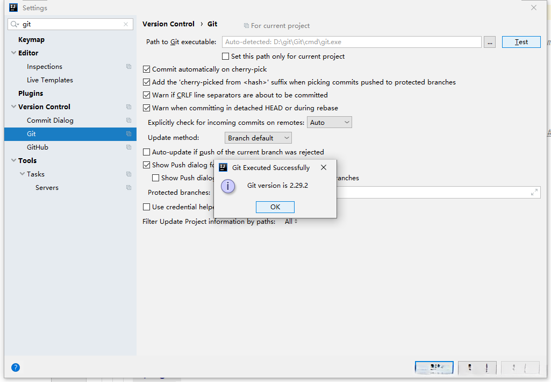Click the project-level icon beside GitHub
The height and width of the screenshot is (382, 551).
coord(128,147)
